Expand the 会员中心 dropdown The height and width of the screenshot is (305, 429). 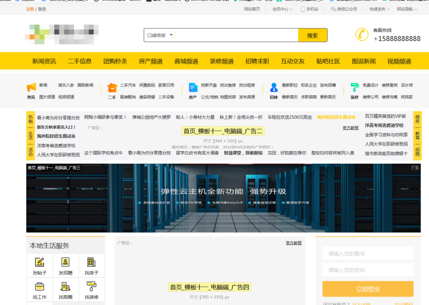tap(283, 9)
